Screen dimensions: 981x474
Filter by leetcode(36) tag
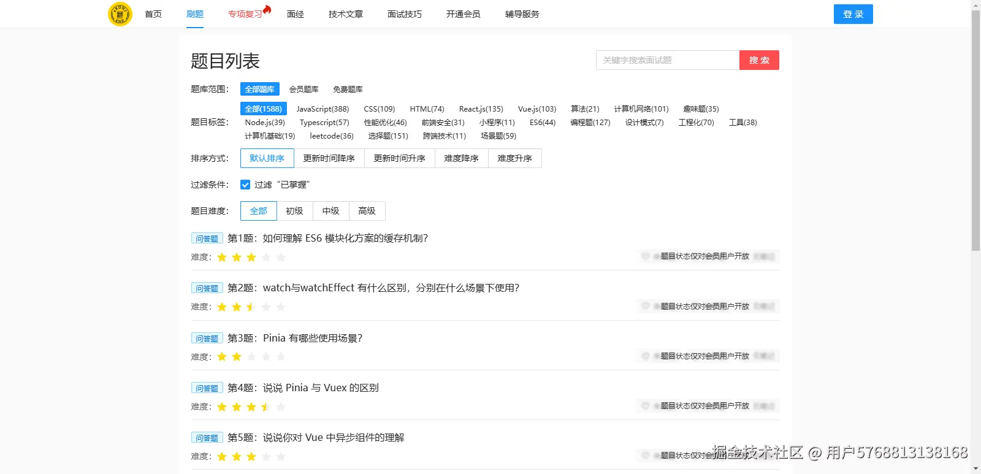(332, 136)
